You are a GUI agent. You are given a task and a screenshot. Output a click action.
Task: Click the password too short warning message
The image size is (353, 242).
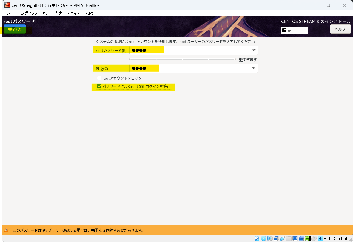(x=78, y=230)
